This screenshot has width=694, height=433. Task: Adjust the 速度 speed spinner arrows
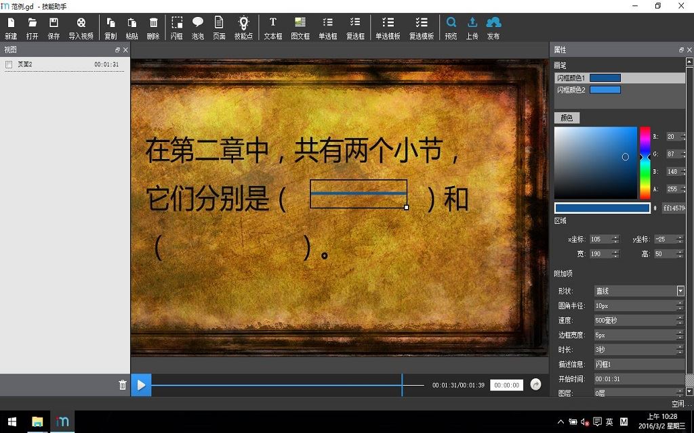(680, 320)
